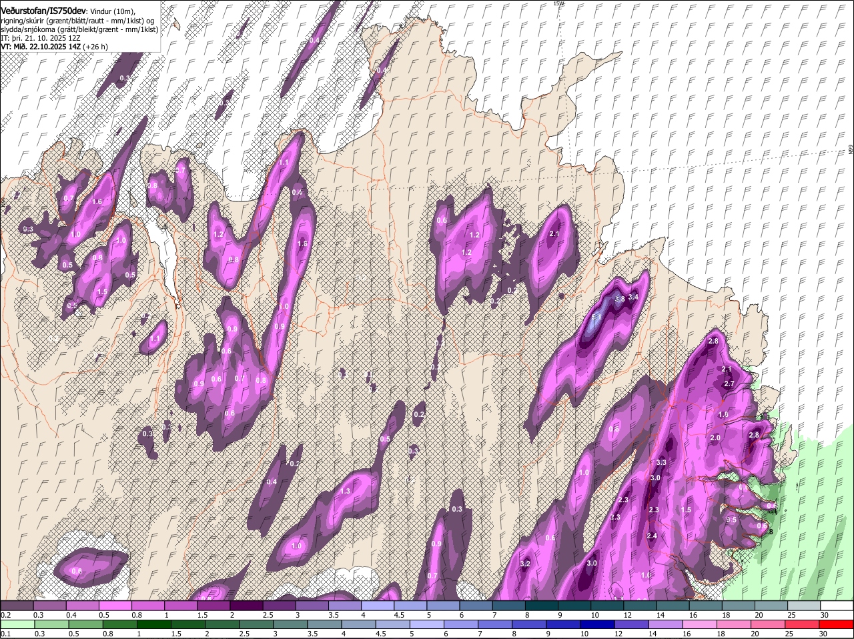
Task: Click the Veðurstofan/IS750dev title text
Action: click(x=43, y=11)
